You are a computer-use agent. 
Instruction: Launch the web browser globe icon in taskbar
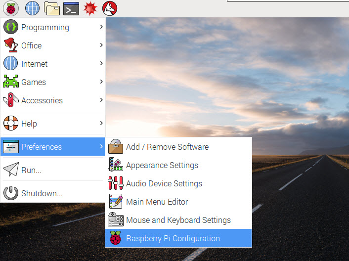tap(32, 8)
